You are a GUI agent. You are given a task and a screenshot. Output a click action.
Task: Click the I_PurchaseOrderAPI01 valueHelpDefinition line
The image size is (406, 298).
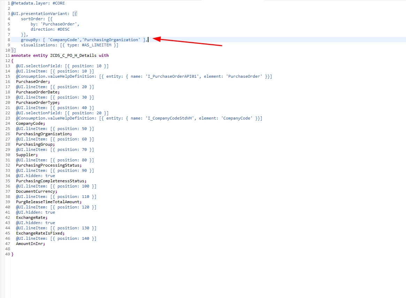tap(144, 76)
